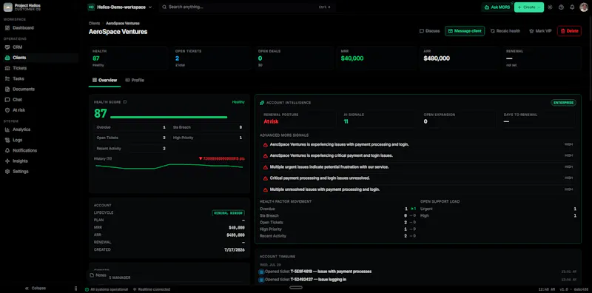Click Recalc health button

pos(505,31)
